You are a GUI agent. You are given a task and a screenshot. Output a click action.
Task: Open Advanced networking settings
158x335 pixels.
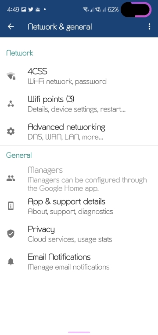pyautogui.click(x=79, y=132)
